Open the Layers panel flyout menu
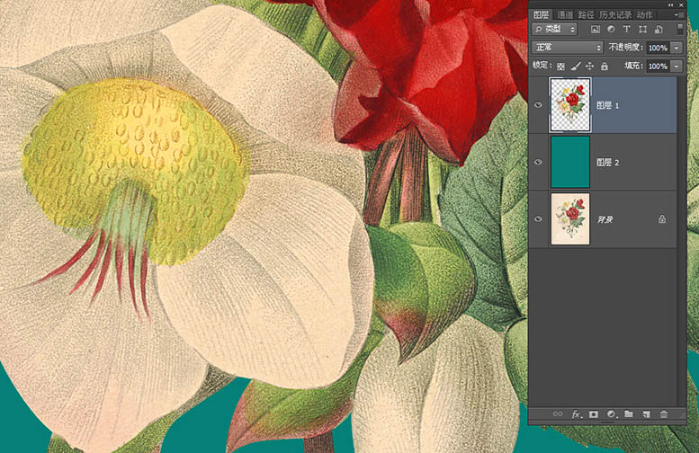The image size is (699, 453). [x=678, y=14]
